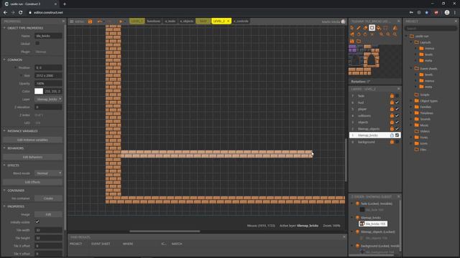Collapse Object Type Properties section

click(x=4, y=28)
